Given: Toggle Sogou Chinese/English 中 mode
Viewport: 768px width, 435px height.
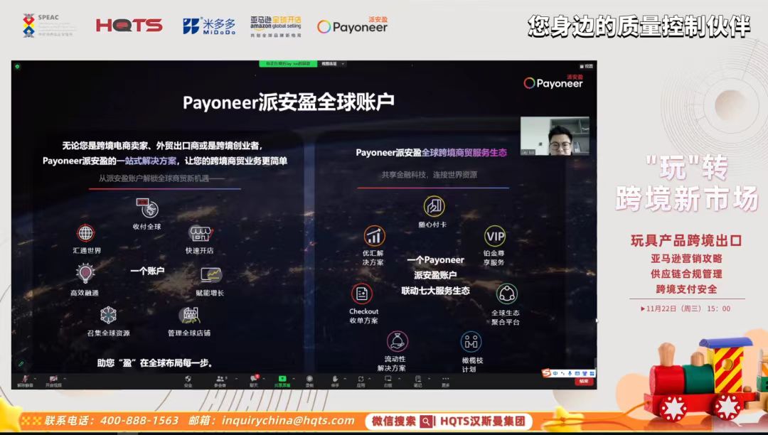Looking at the screenshot, I should 555,373.
